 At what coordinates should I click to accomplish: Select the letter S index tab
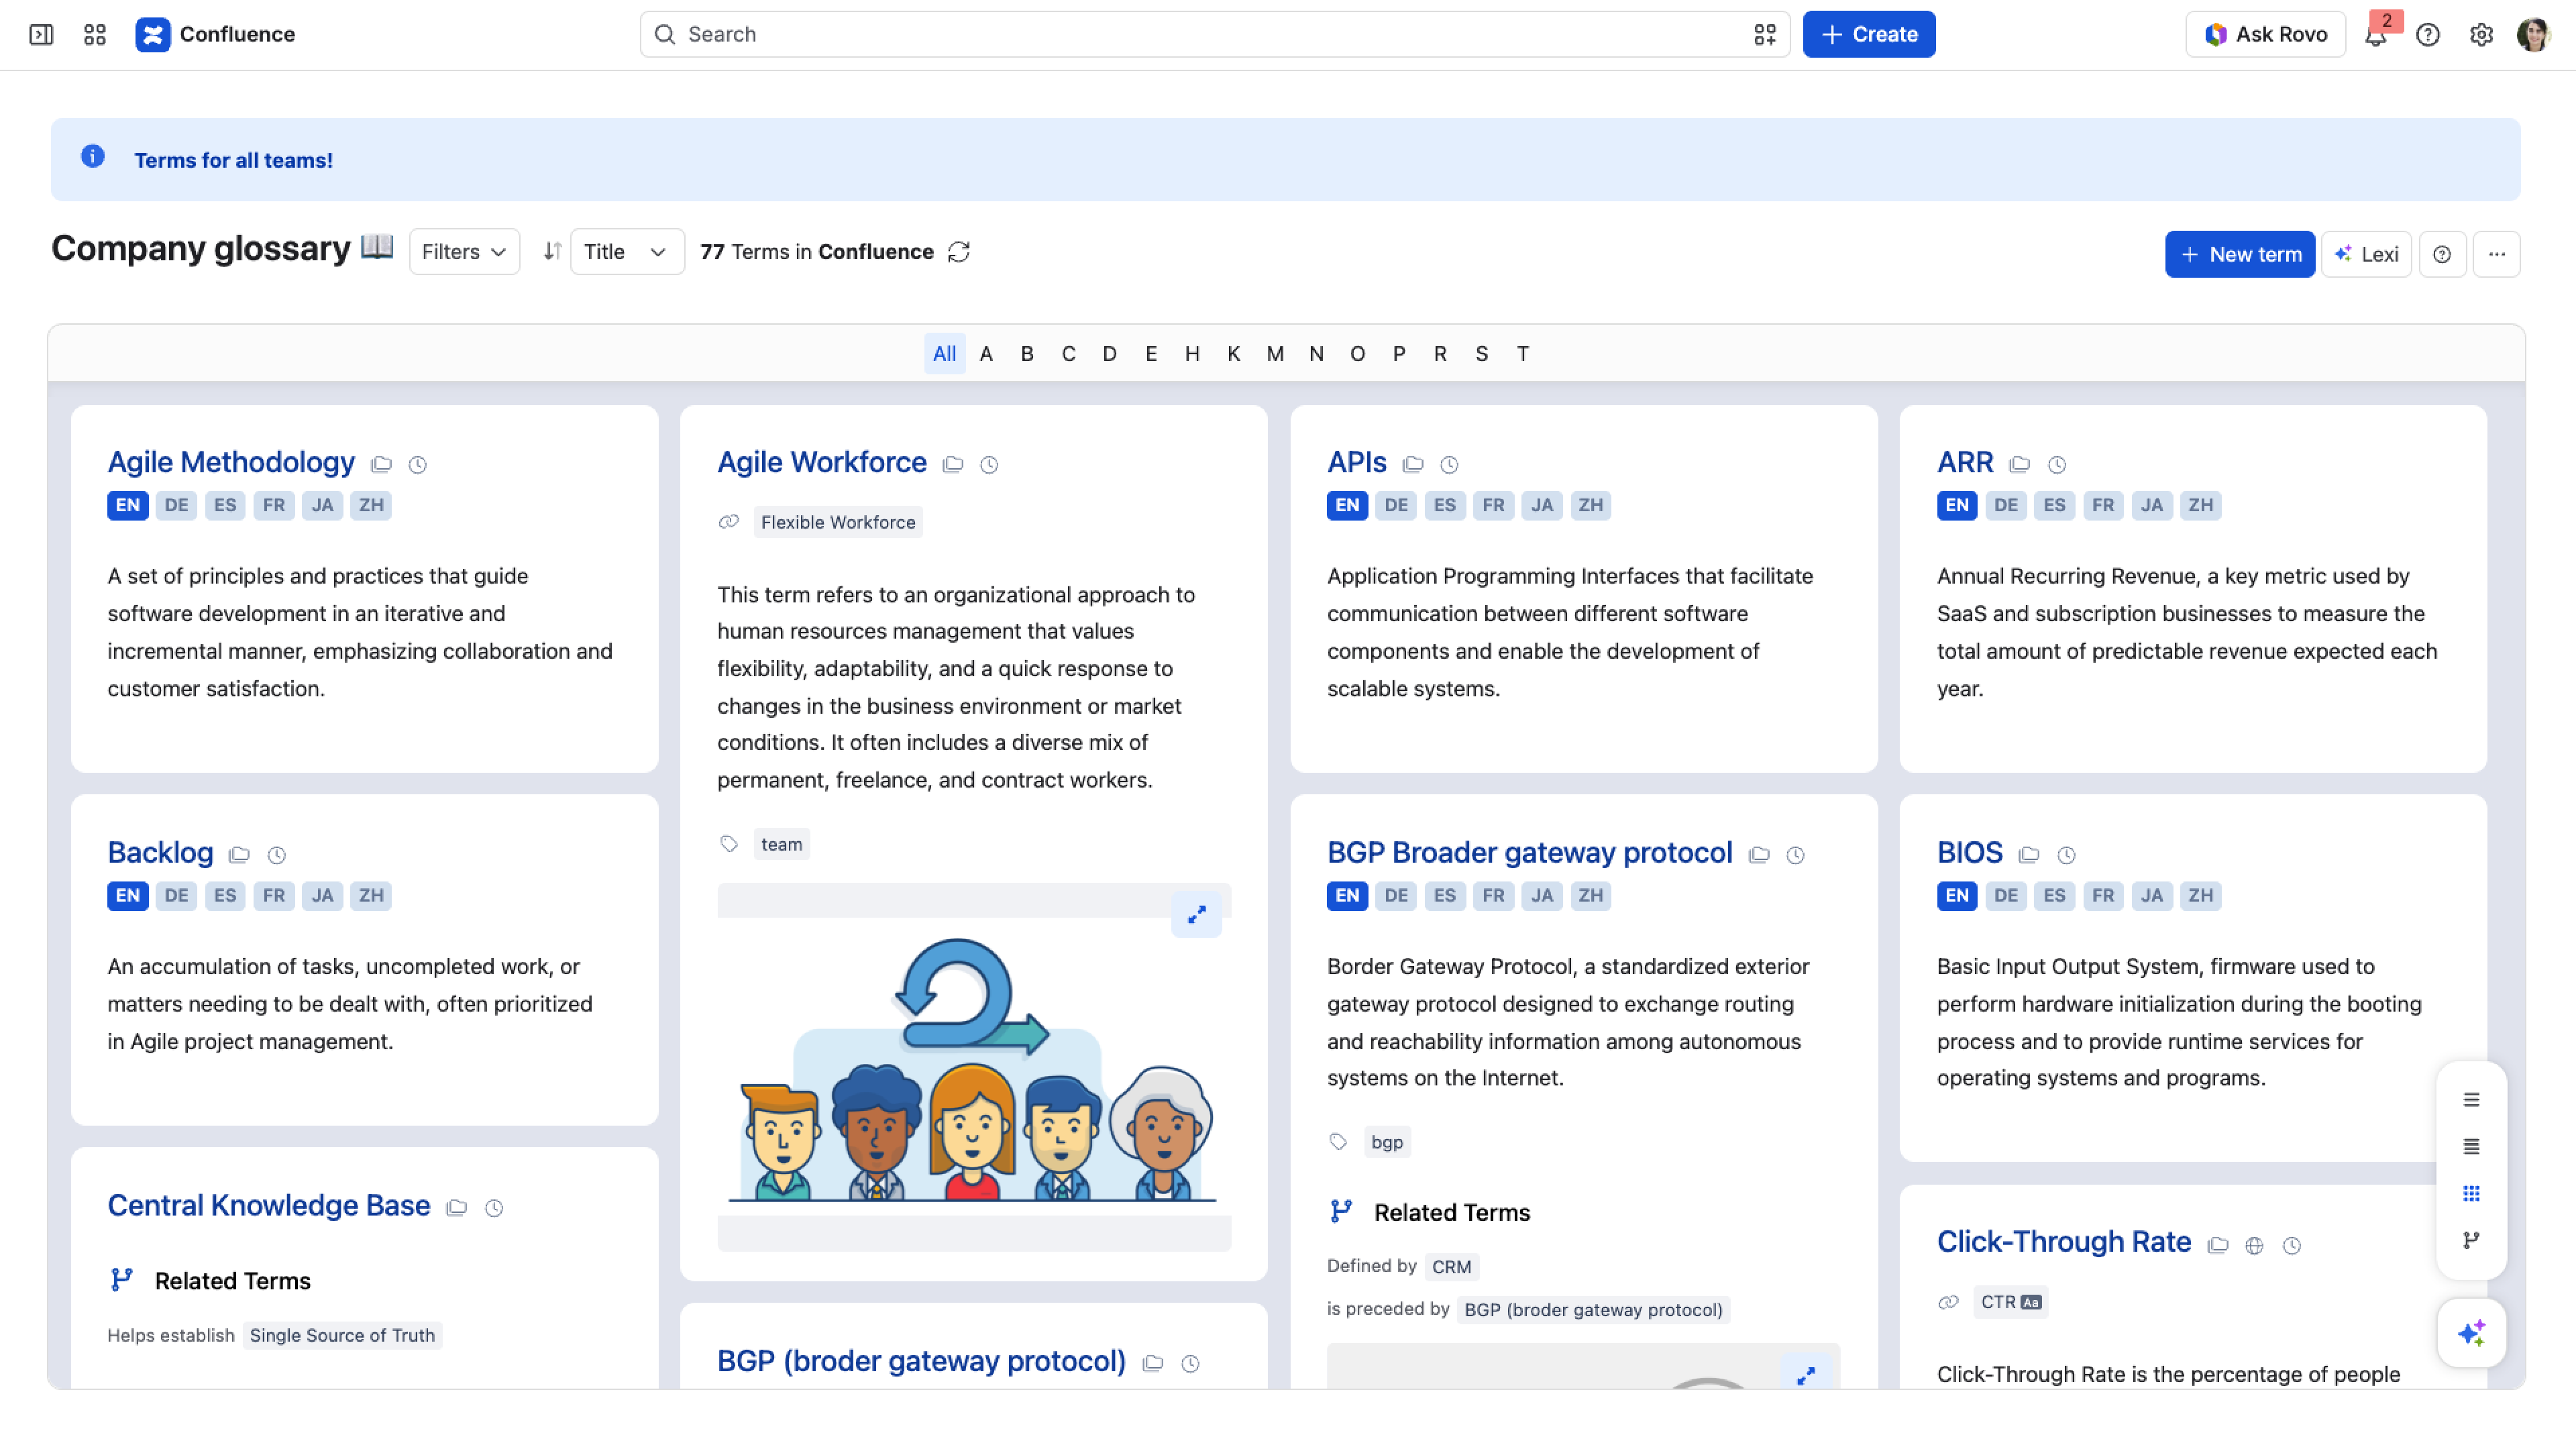1481,354
